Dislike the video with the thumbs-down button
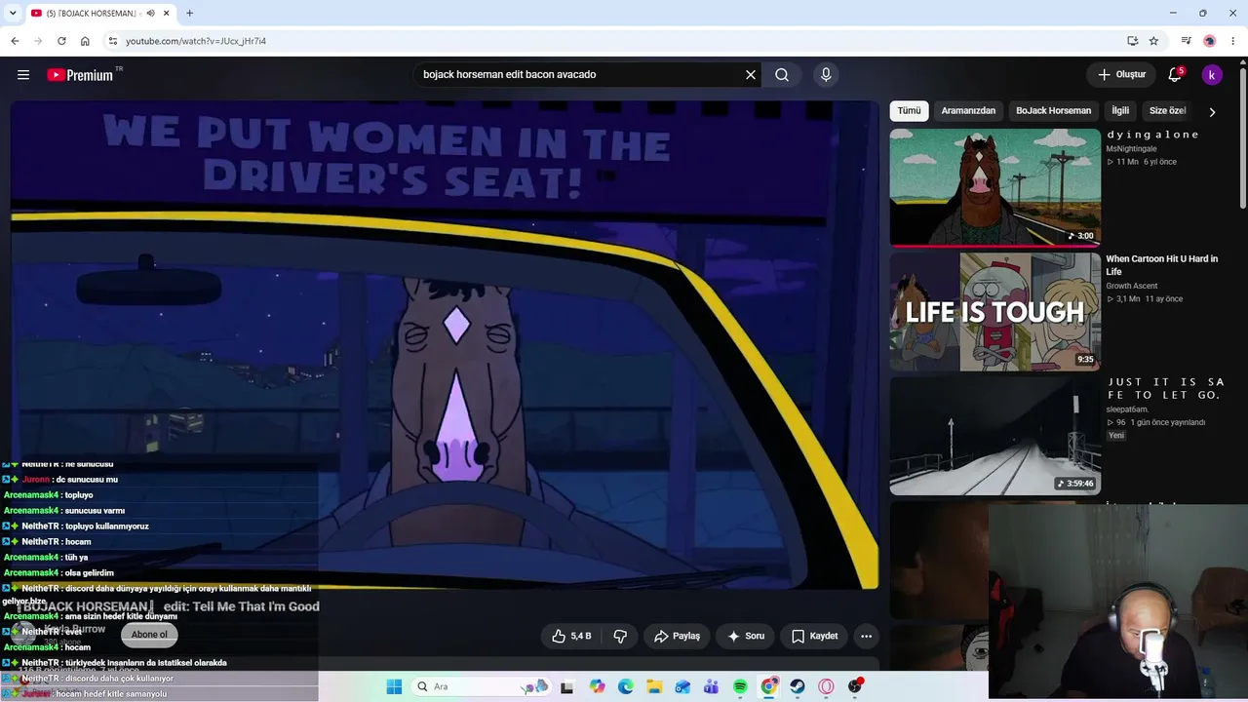This screenshot has width=1248, height=702. (620, 636)
